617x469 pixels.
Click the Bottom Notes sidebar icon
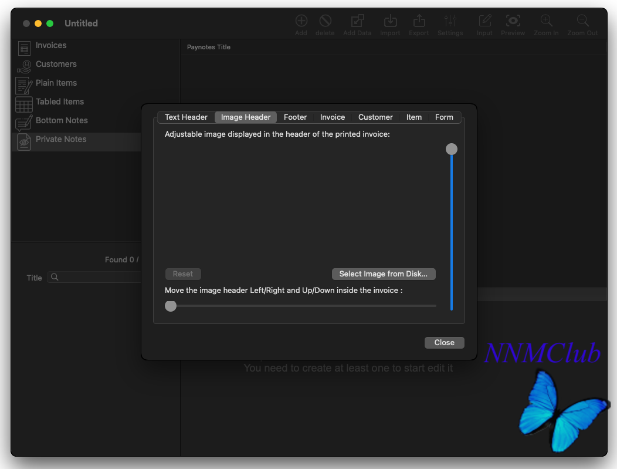click(23, 123)
